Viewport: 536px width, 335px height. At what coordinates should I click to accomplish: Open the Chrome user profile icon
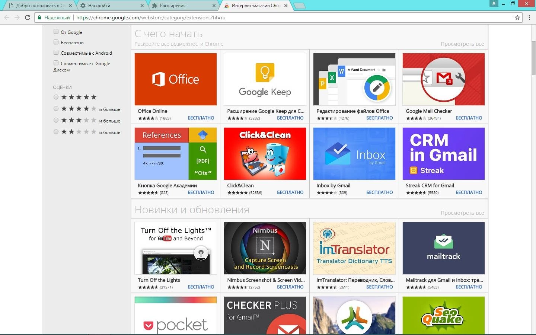494,3
